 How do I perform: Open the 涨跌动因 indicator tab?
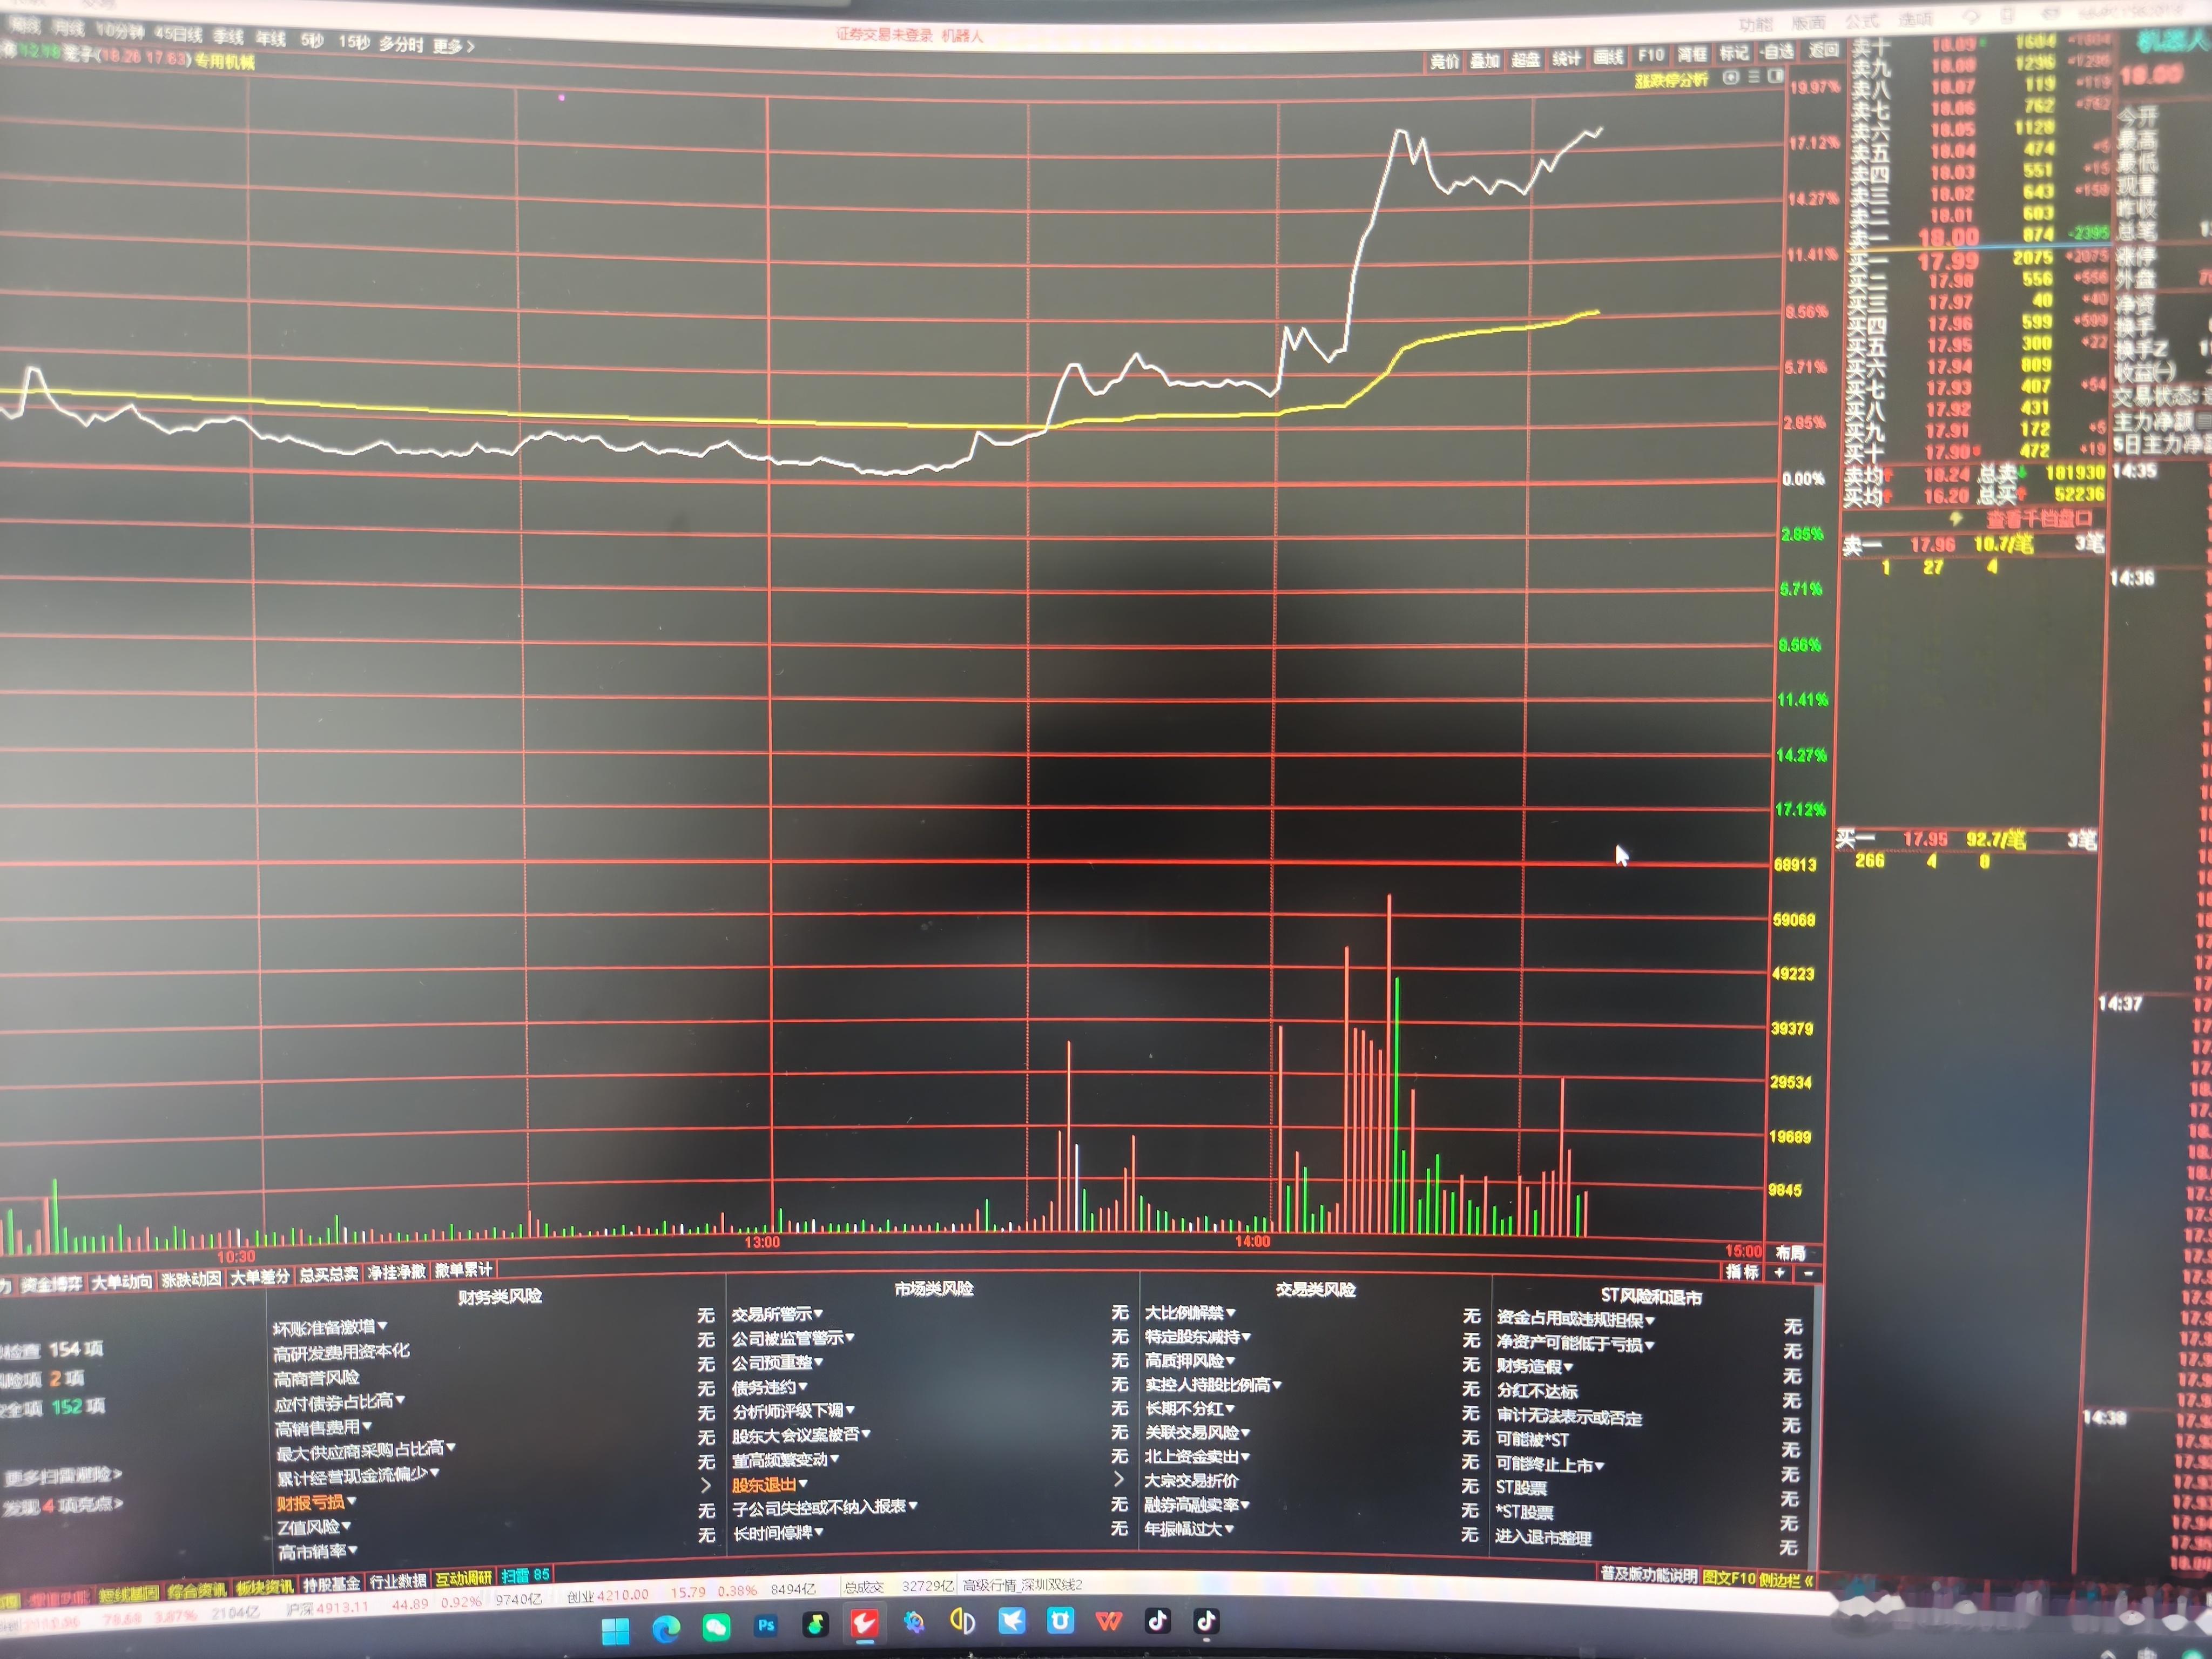pyautogui.click(x=191, y=1279)
